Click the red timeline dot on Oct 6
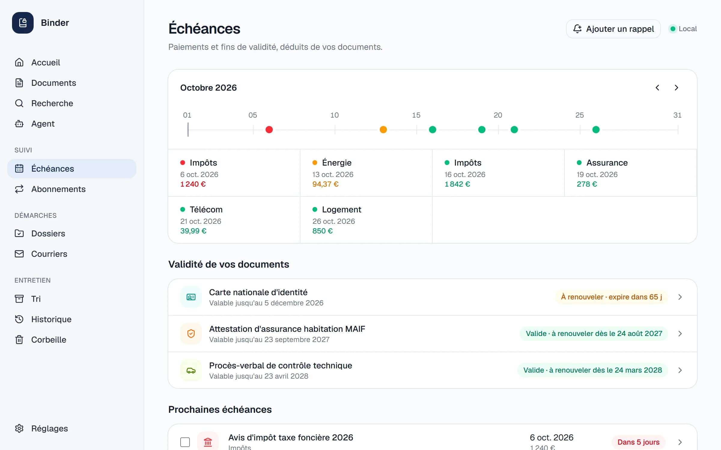Viewport: 721px width, 450px height. point(269,130)
